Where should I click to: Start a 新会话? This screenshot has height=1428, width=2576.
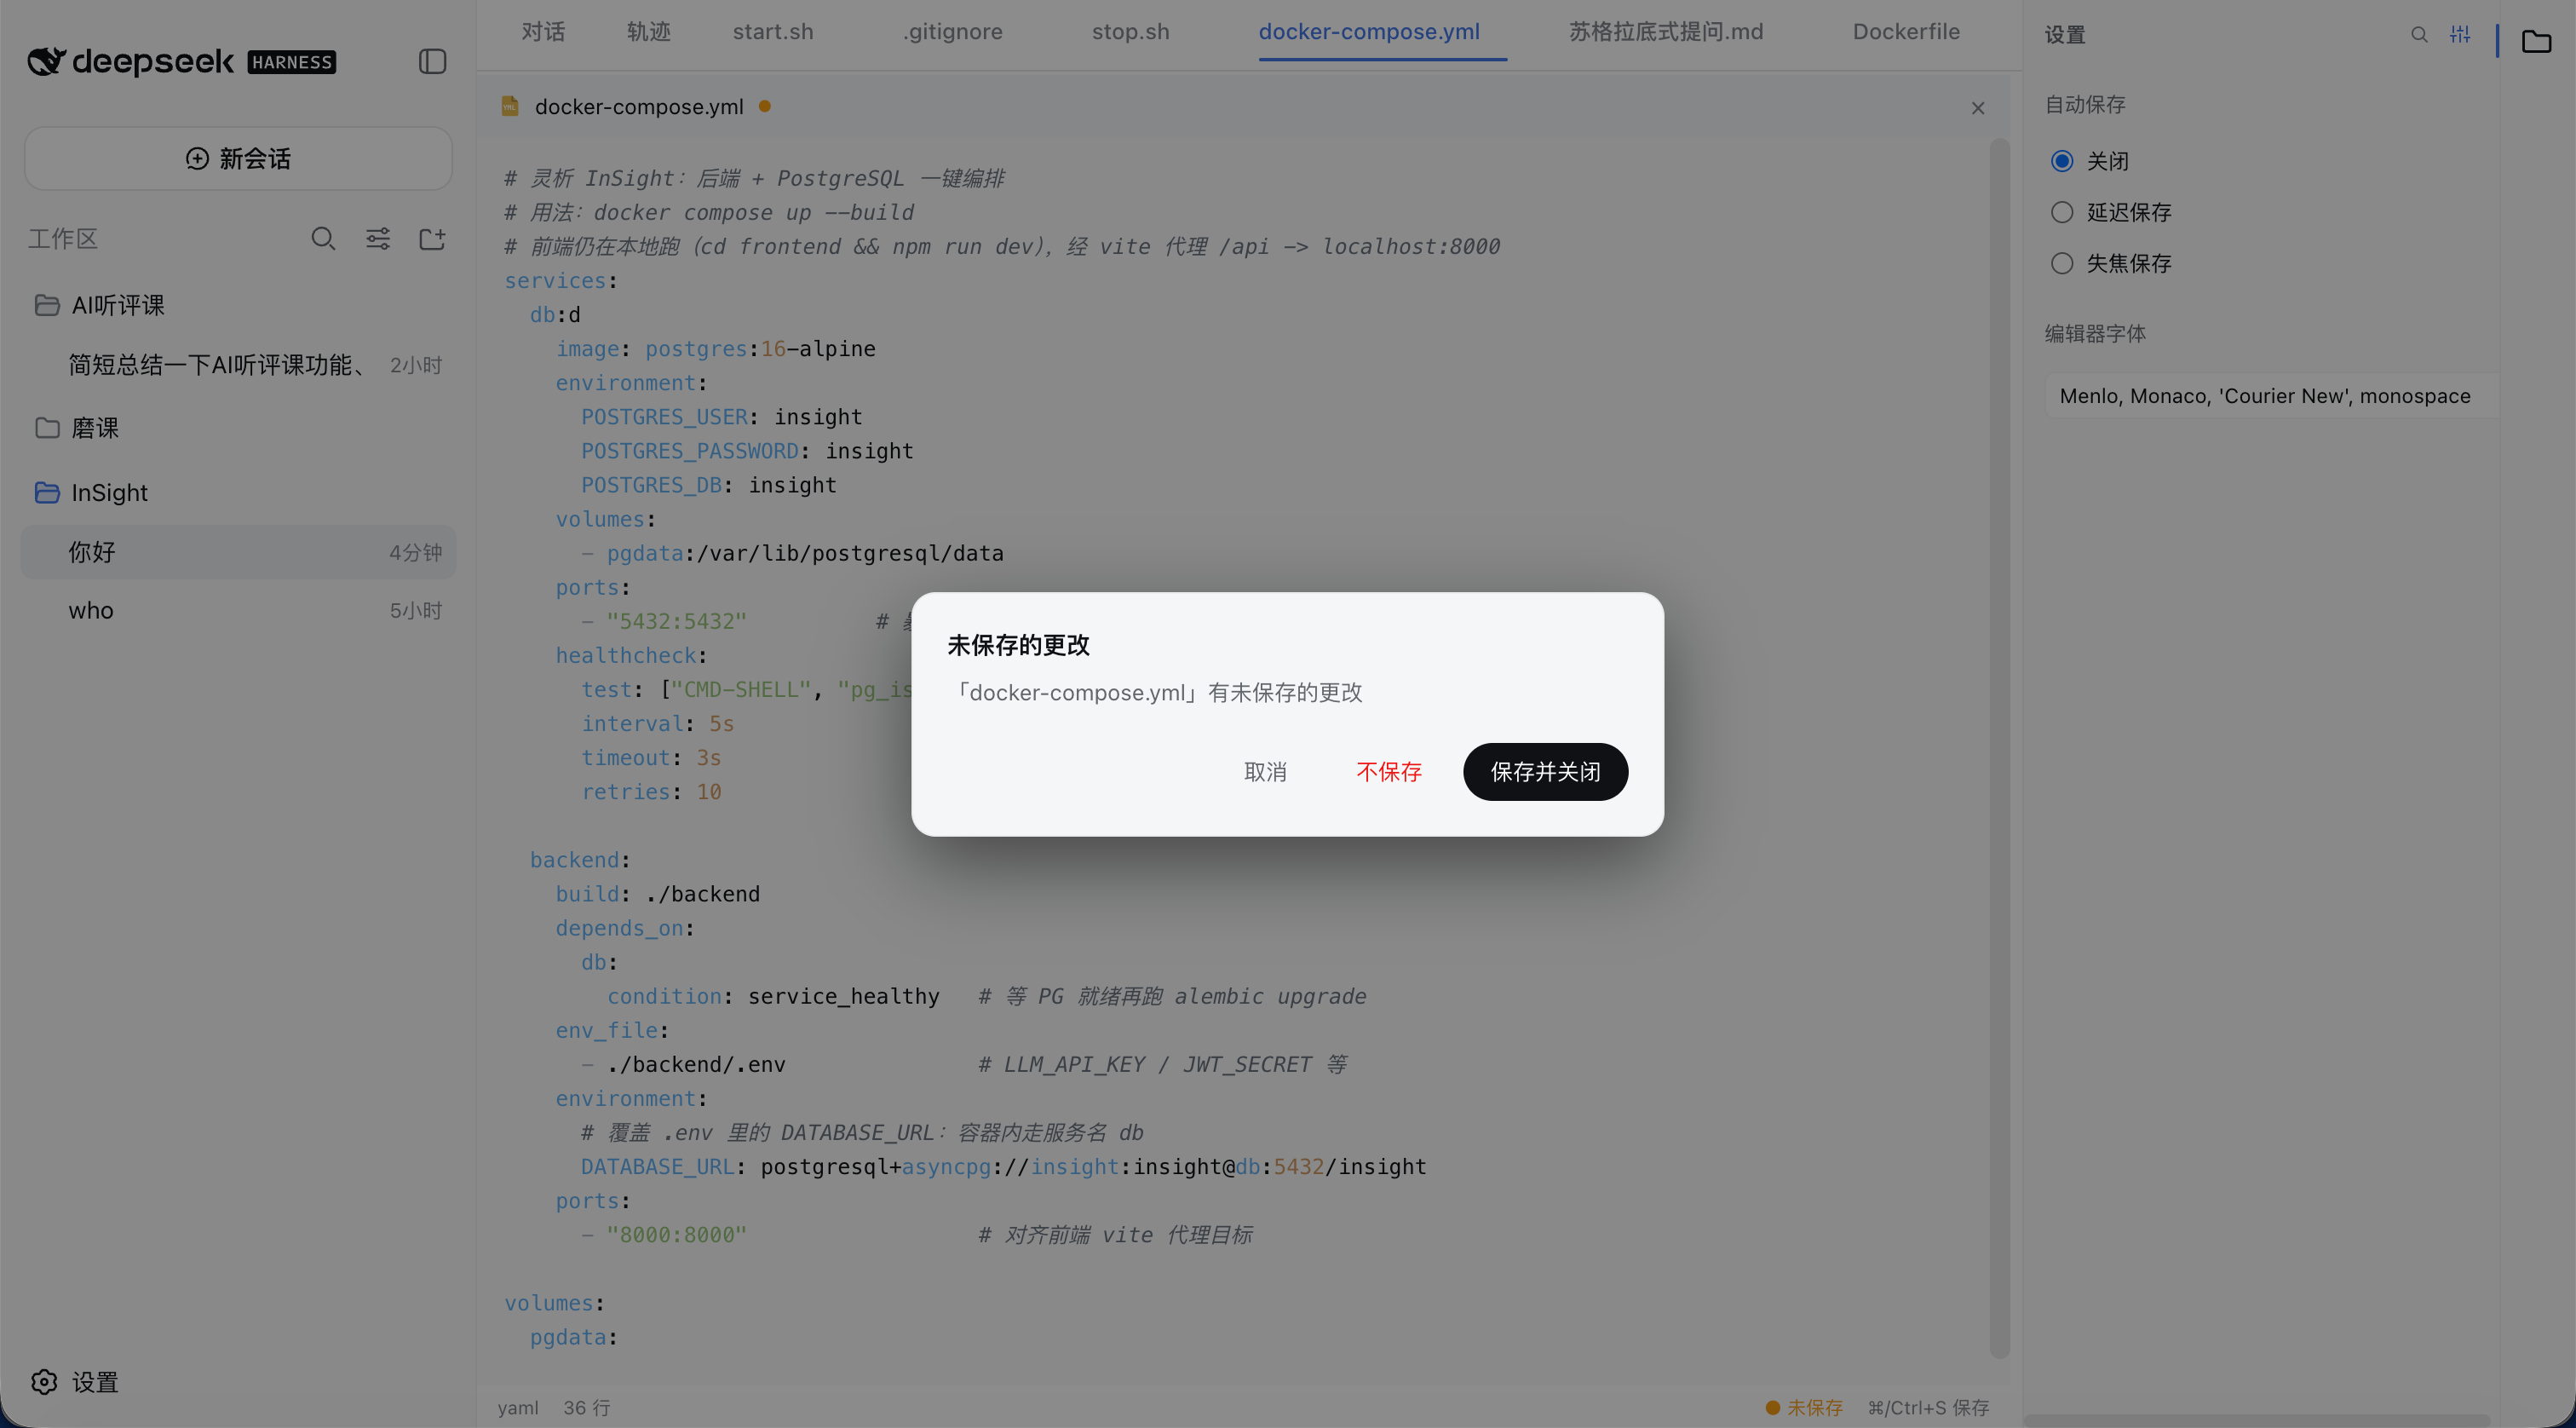pos(238,158)
